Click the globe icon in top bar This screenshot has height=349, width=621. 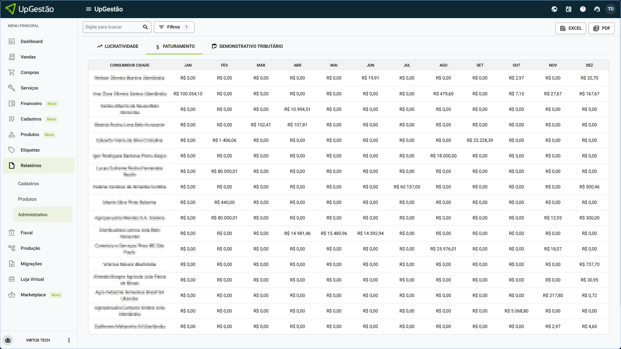point(554,9)
